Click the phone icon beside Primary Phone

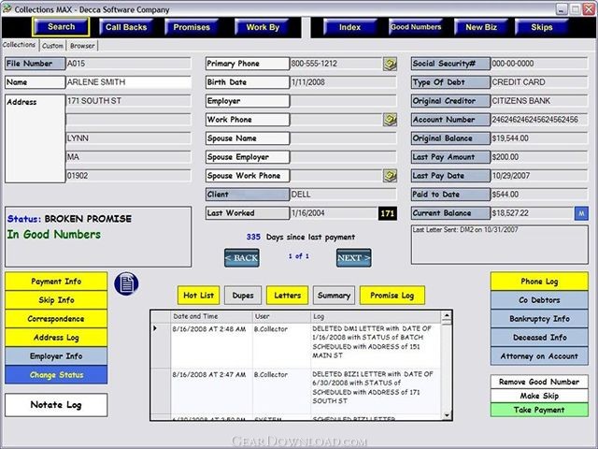coord(390,65)
